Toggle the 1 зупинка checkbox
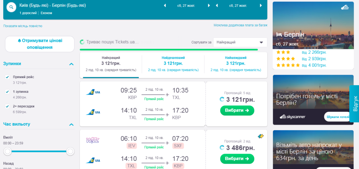 click(x=7, y=92)
